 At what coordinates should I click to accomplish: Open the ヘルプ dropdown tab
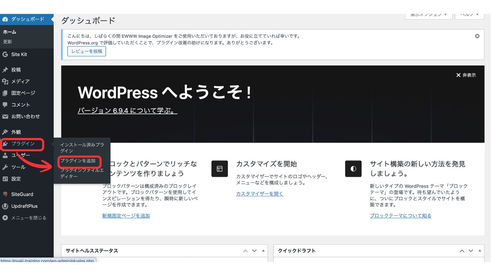469,15
